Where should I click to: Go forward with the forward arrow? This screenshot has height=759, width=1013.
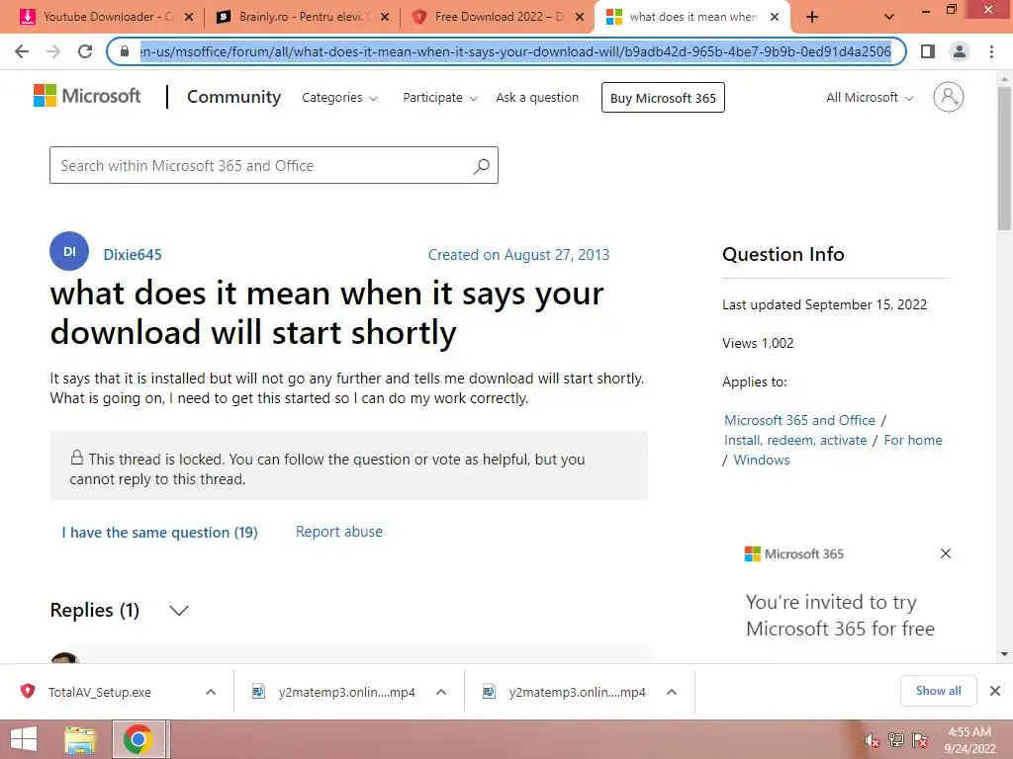[x=53, y=51]
